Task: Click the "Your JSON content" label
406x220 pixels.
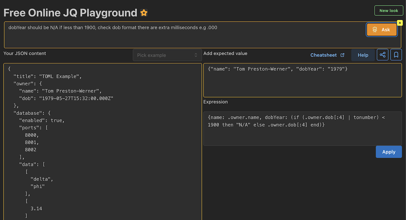Action: coord(25,53)
